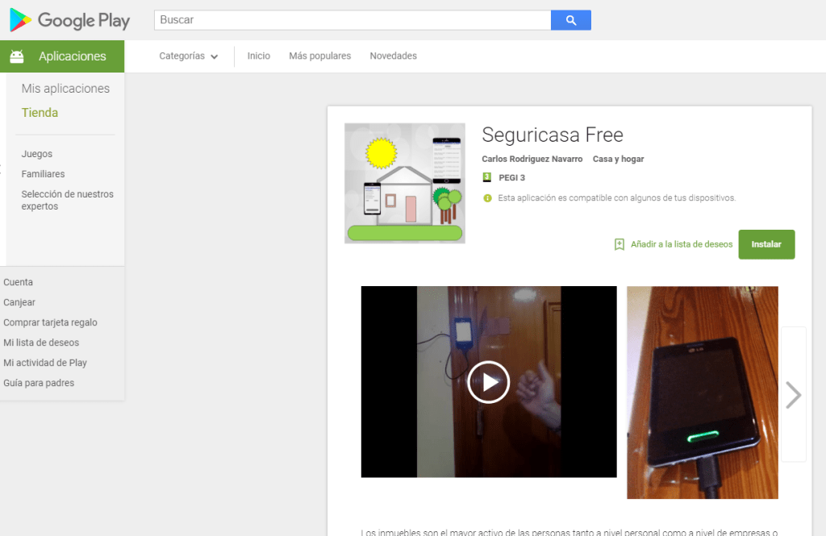Screen dimensions: 826x536
Task: Open the Novedades tab
Action: [x=393, y=56]
